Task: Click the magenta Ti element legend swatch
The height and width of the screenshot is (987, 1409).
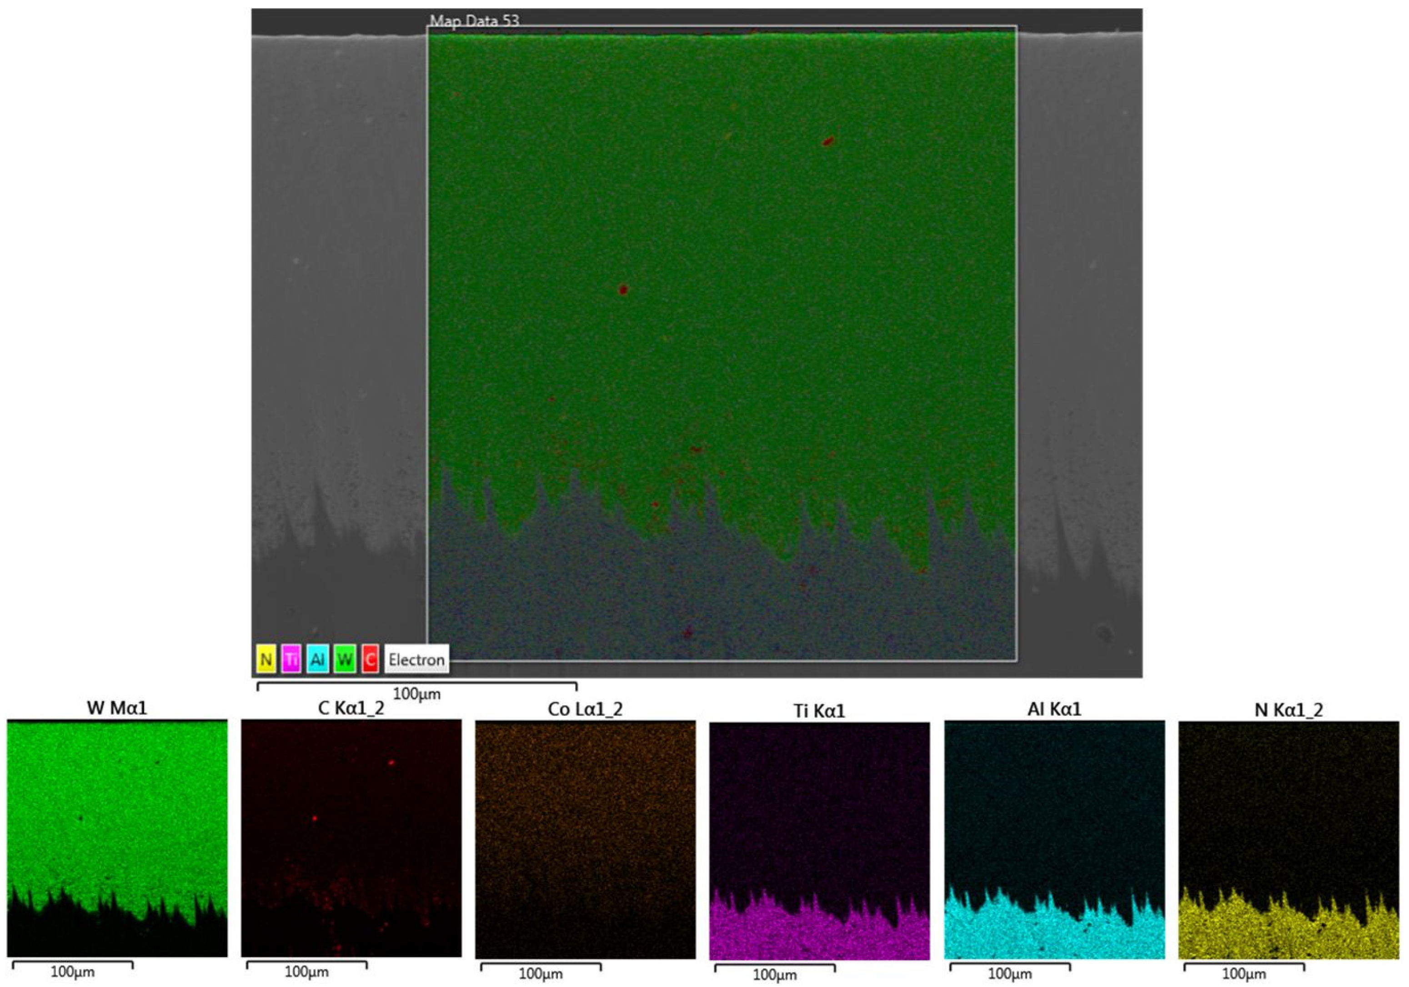Action: tap(291, 659)
